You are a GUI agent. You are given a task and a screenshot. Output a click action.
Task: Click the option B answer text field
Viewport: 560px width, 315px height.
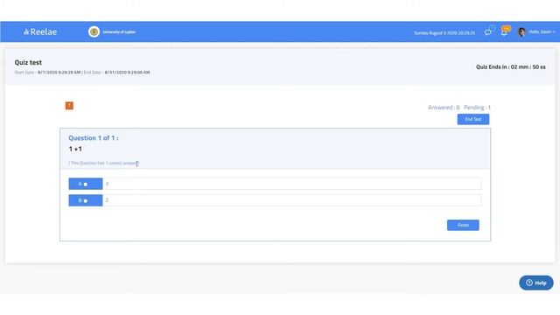(x=291, y=200)
